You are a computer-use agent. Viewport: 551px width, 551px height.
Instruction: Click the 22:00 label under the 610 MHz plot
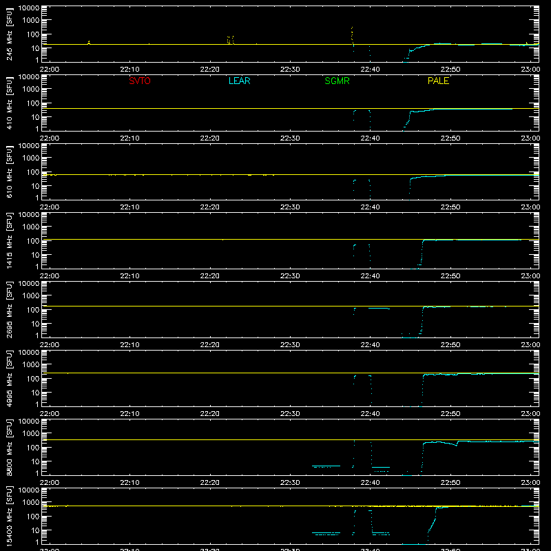pyautogui.click(x=49, y=207)
